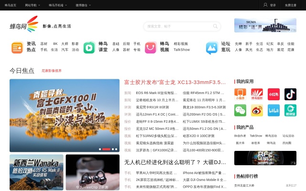Click the search magnifier icon
Image resolution: width=306 pixels, height=191 pixels.
(215, 26)
